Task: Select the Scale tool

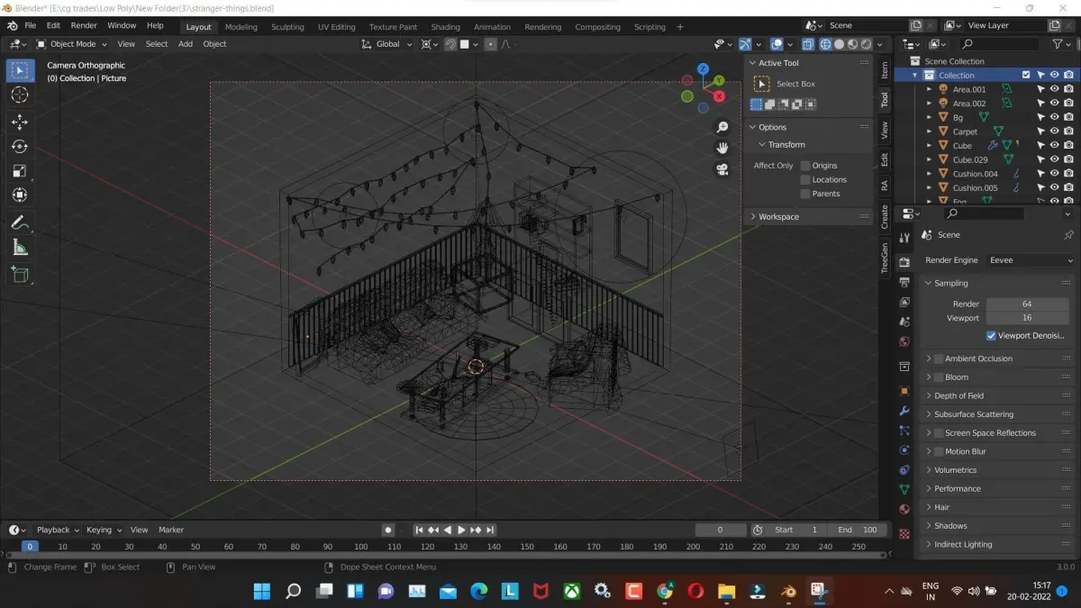Action: [x=20, y=170]
